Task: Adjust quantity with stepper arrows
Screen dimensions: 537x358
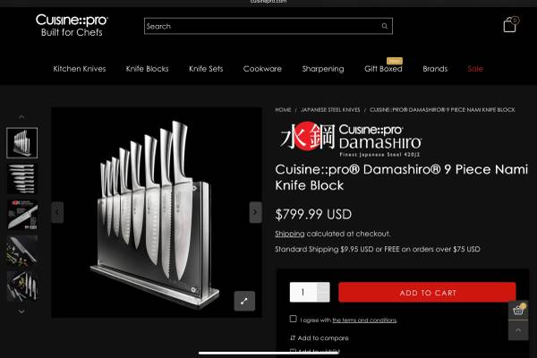Action: click(x=323, y=293)
